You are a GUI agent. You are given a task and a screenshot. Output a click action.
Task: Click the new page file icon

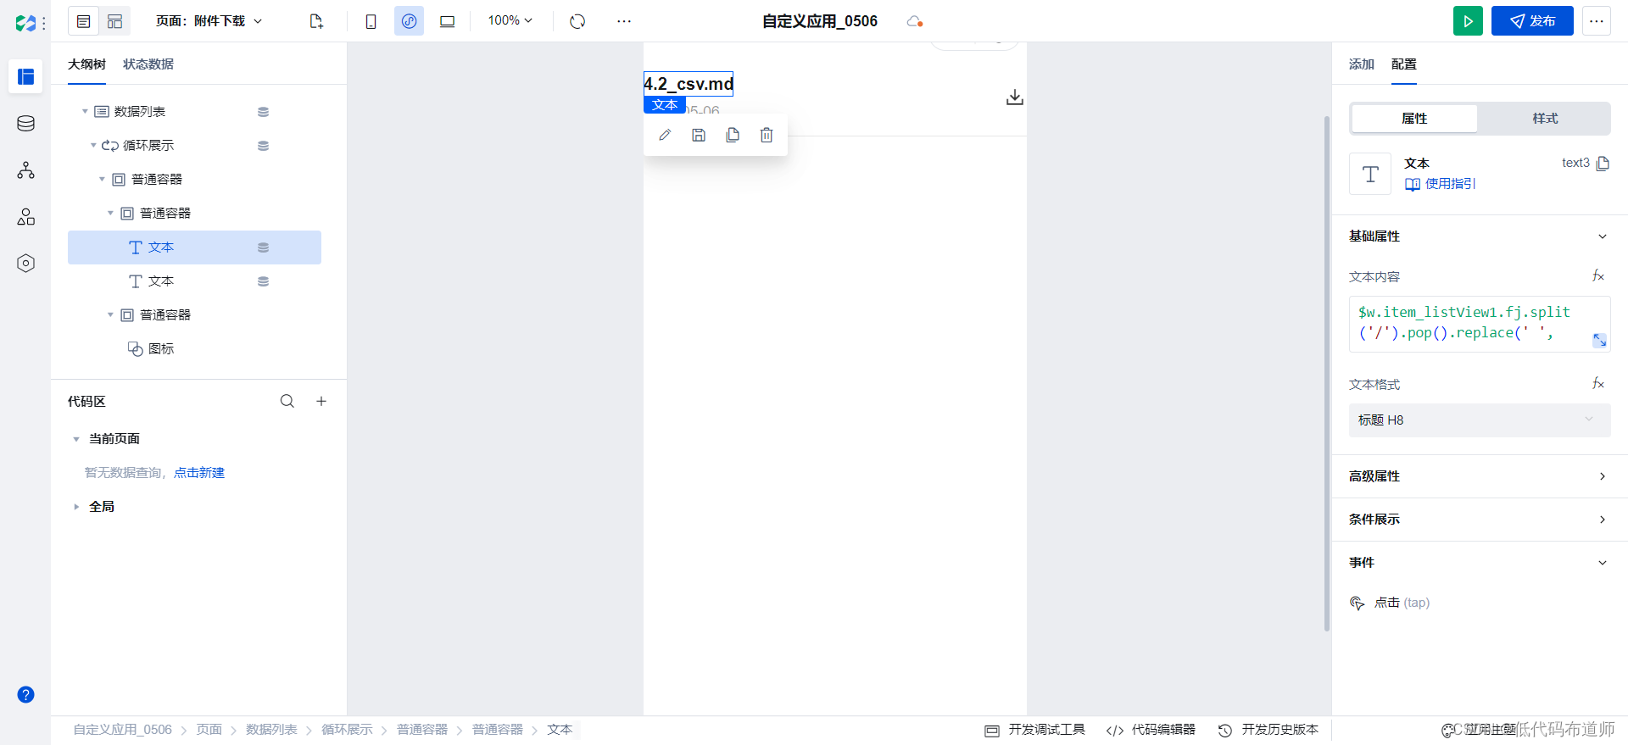coord(316,21)
